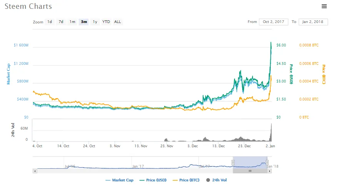The height and width of the screenshot is (186, 338).
Task: Click the 60M volume axis label
Action: click(x=24, y=128)
